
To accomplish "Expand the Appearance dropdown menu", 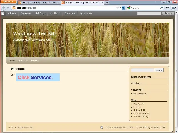I will click(86, 14).
